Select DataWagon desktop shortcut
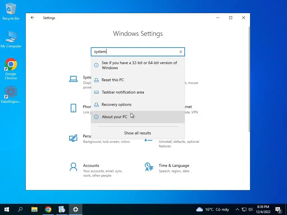The height and width of the screenshot is (215, 287). point(11,95)
